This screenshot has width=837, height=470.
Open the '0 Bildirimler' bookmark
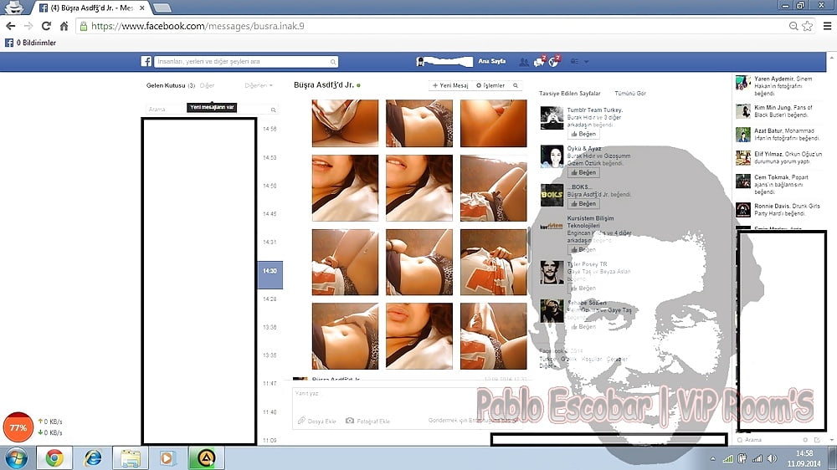pyautogui.click(x=30, y=43)
